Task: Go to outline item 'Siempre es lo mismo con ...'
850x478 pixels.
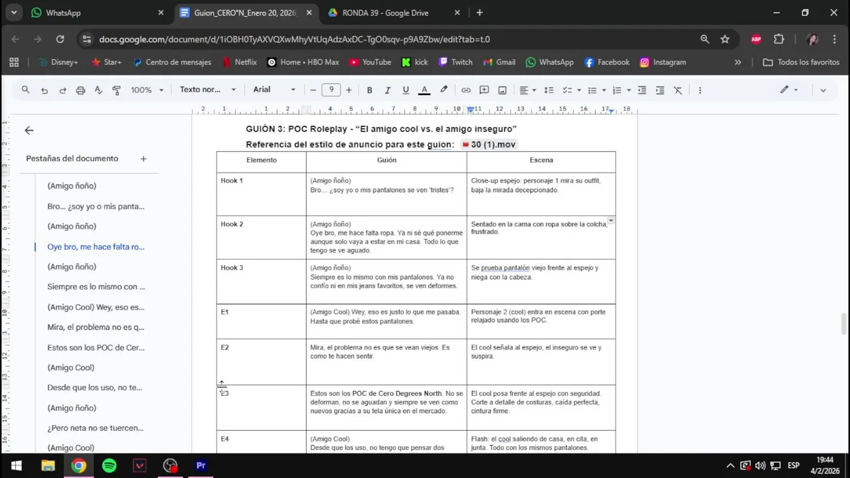Action: coord(96,287)
